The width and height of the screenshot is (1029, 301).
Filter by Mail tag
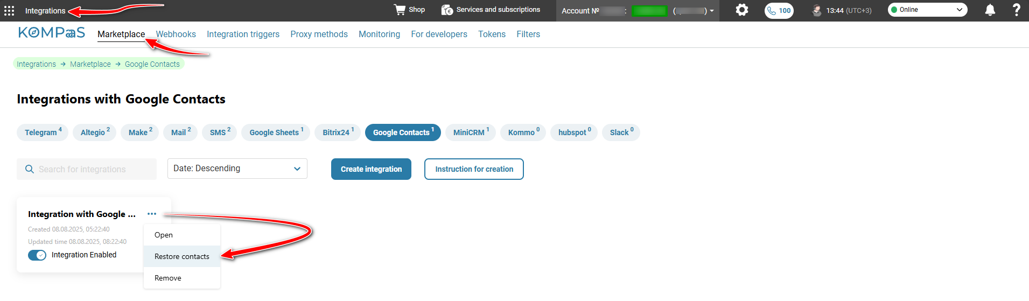click(180, 132)
